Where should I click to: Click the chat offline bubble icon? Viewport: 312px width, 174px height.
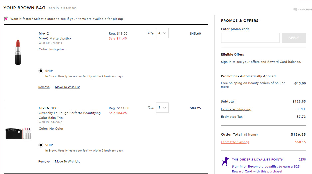(295, 9)
